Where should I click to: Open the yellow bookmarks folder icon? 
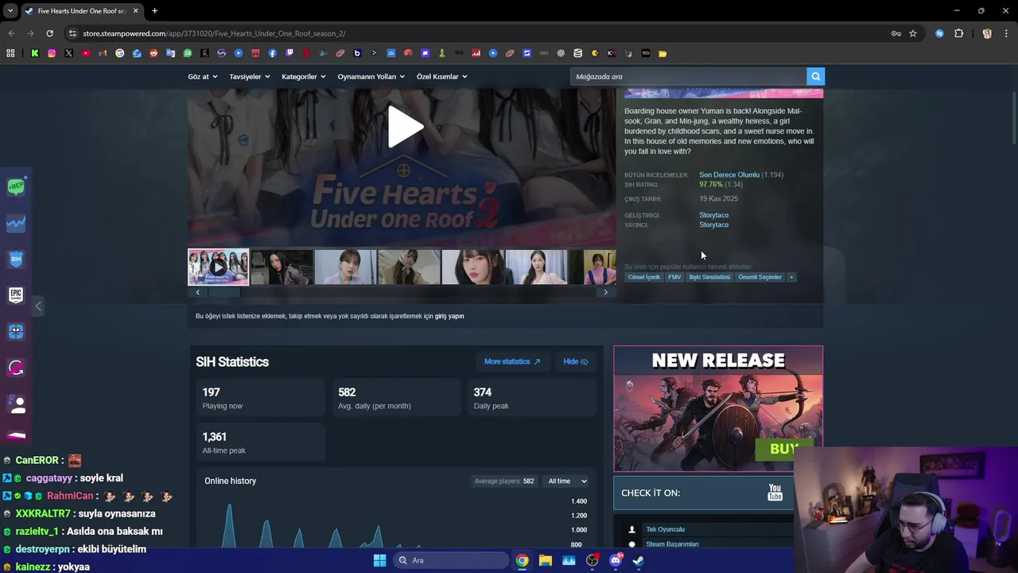662,53
